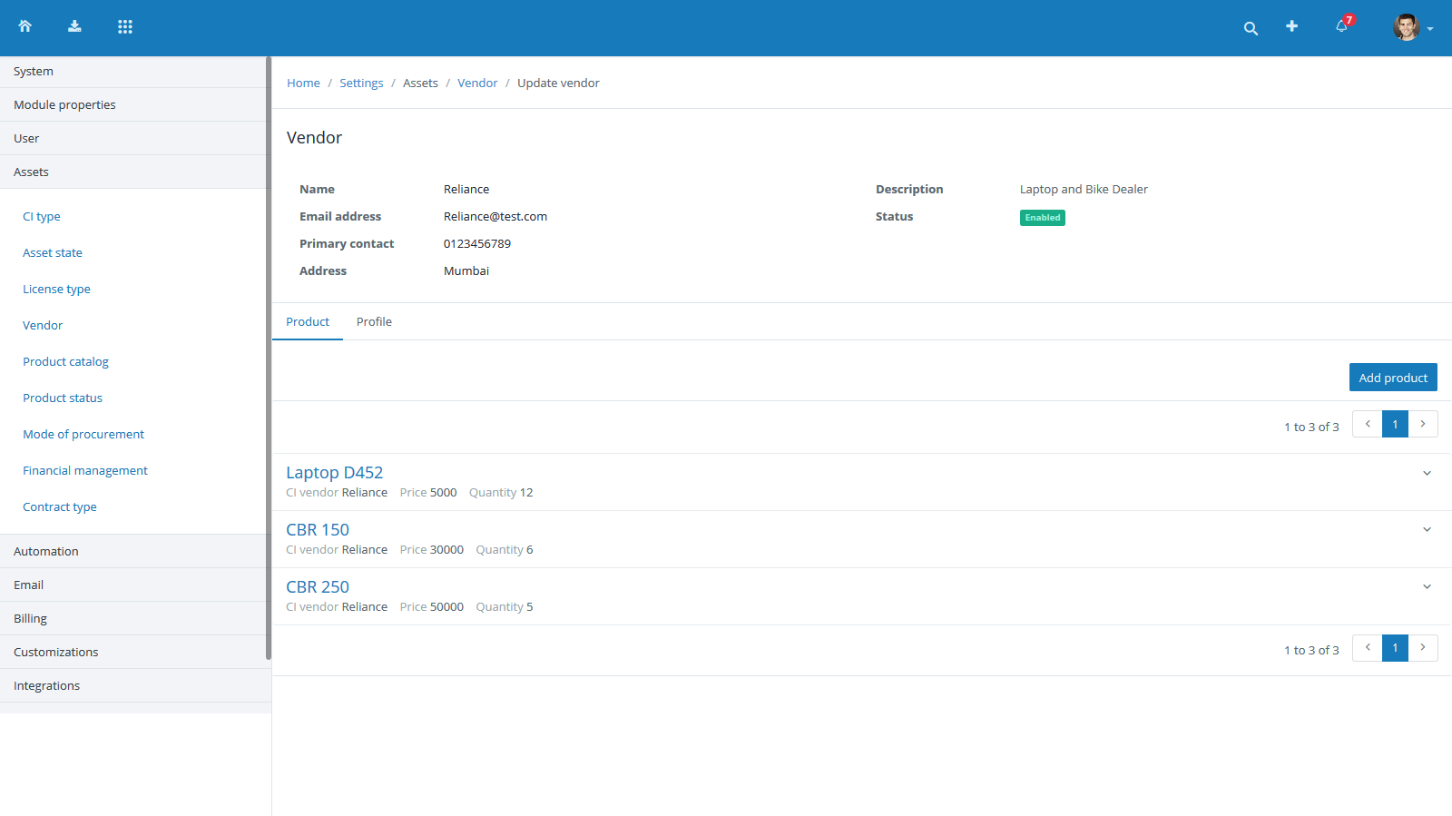Select the Product tab
Screen dimensions: 1452x816
pos(308,322)
